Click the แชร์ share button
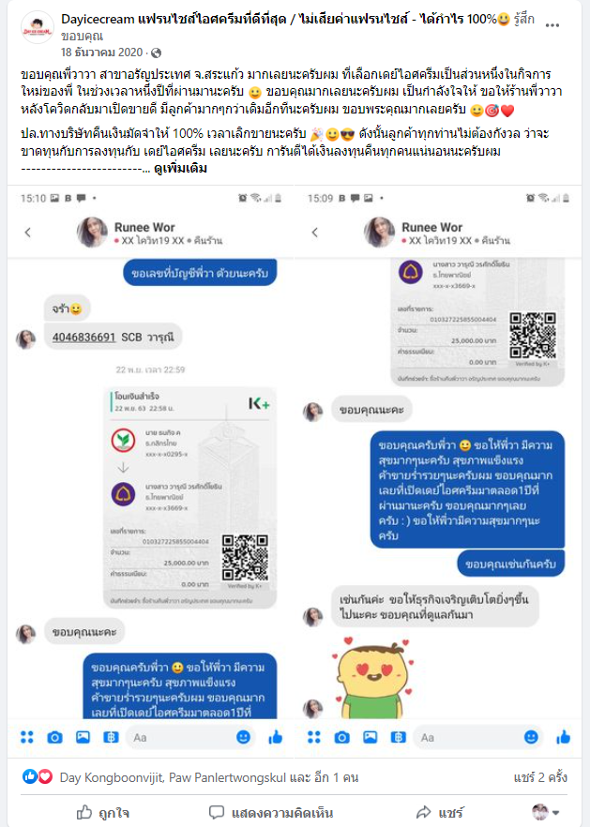The width and height of the screenshot is (590, 827). coord(440,813)
